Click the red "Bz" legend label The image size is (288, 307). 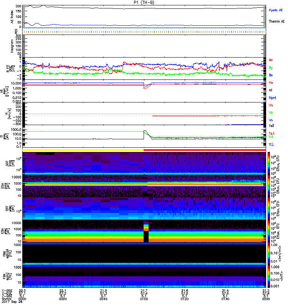tap(271, 60)
